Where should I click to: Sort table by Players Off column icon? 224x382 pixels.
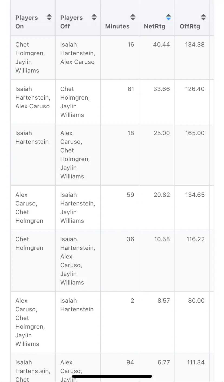click(x=94, y=17)
